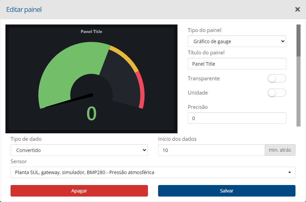
Task: Close the Editar painel dialog
Action: [297, 10]
